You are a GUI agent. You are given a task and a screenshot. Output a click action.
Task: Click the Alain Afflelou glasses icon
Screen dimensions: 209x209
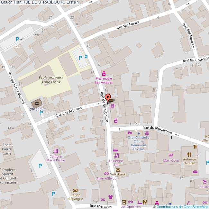click(103, 172)
